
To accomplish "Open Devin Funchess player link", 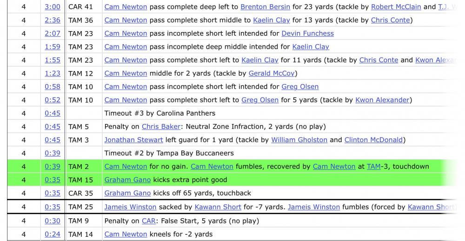I will click(x=307, y=33).
